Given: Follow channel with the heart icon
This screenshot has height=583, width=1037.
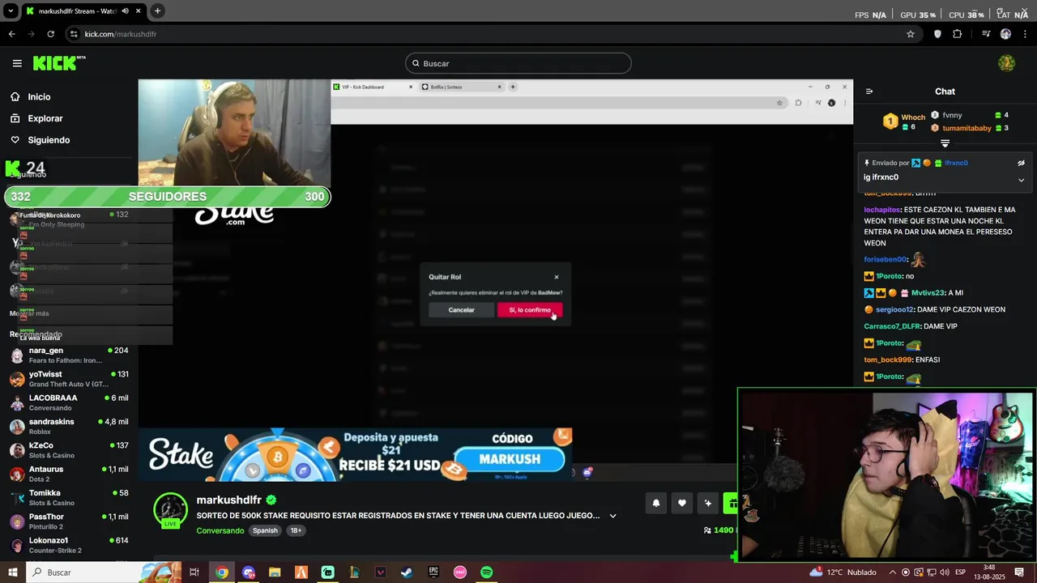Looking at the screenshot, I should click(x=682, y=503).
